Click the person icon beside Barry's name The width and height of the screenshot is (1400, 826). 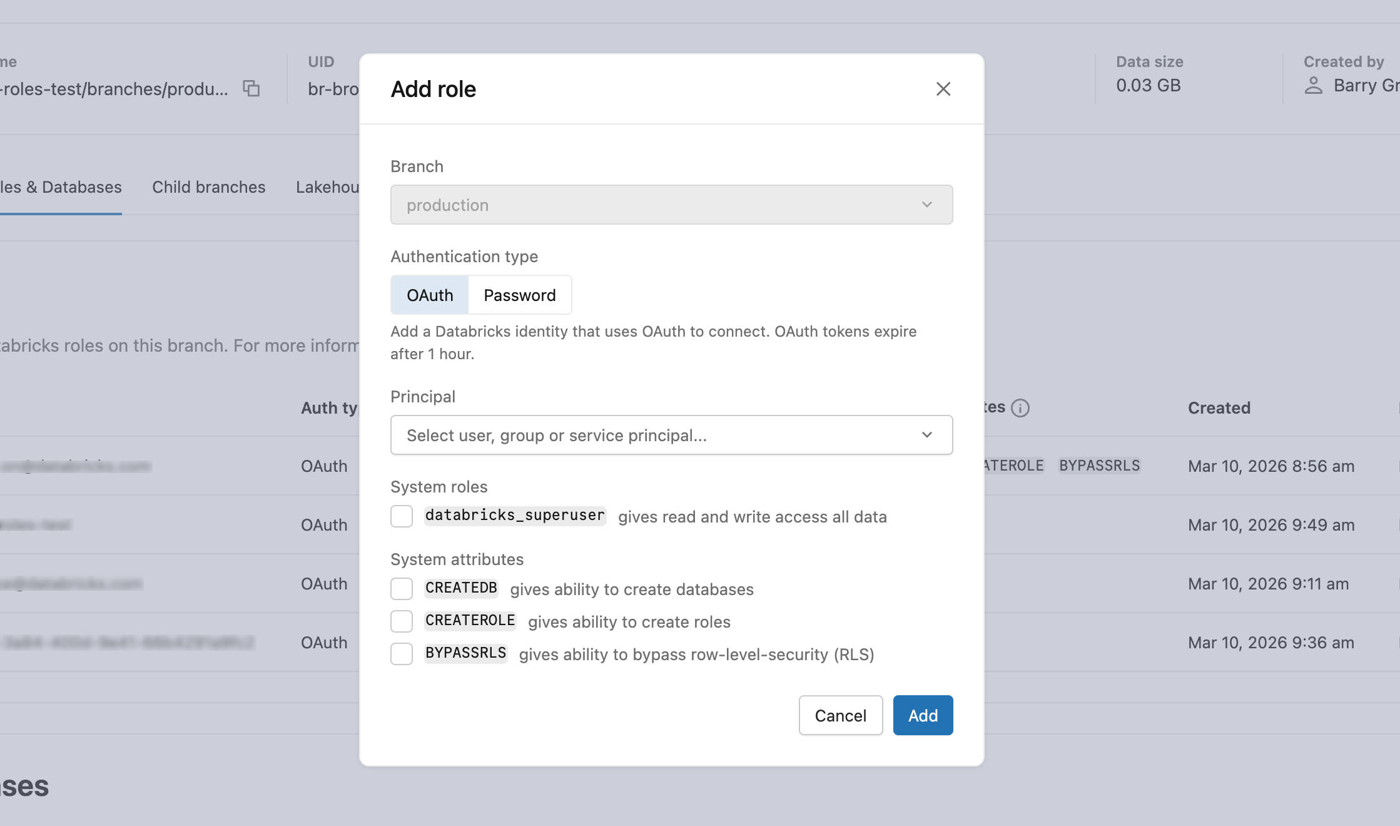[x=1314, y=85]
